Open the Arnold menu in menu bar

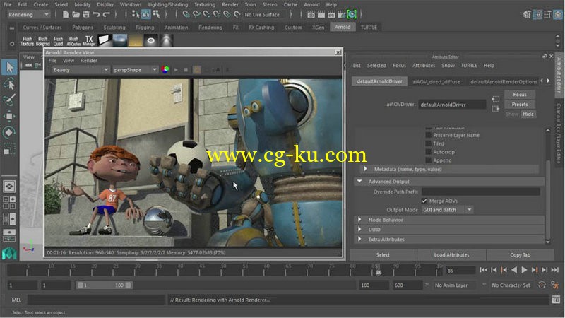coord(311,4)
